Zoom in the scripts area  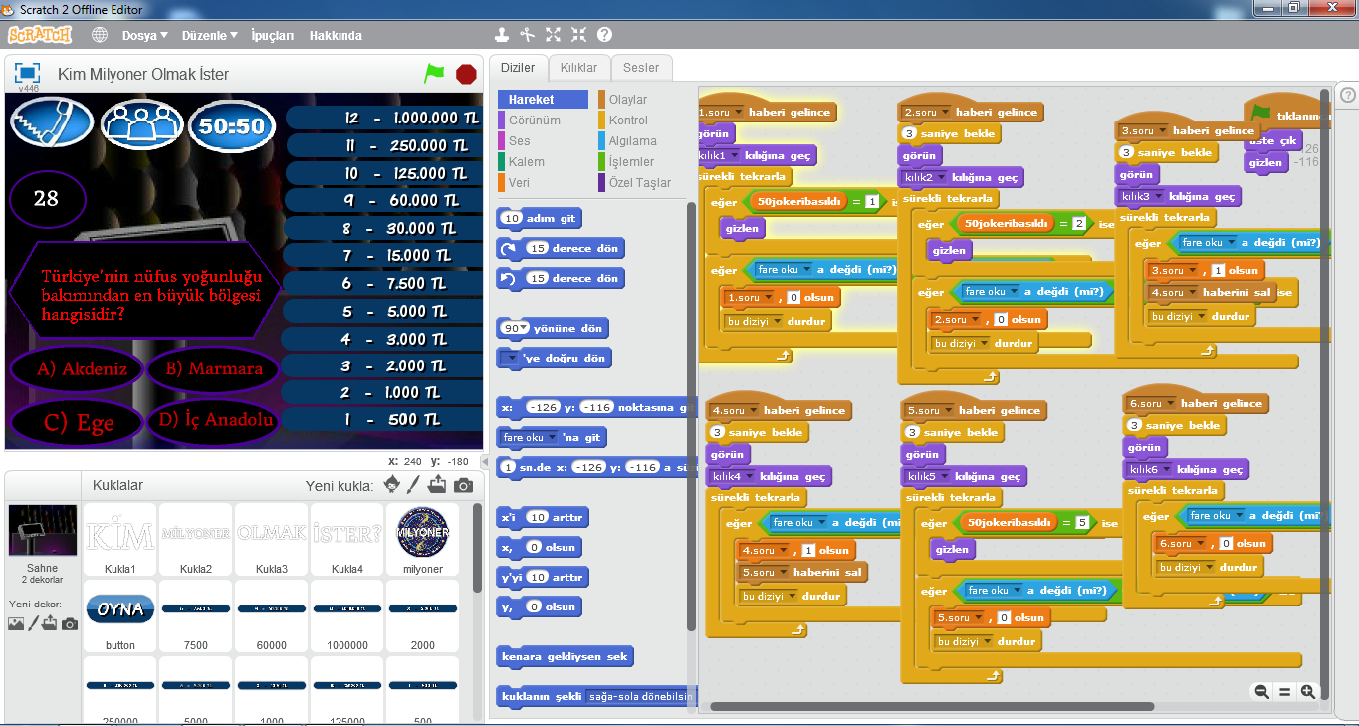pos(1308,691)
